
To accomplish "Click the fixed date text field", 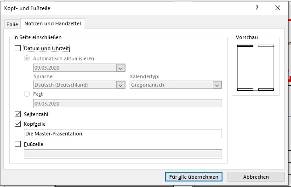I will (127, 104).
